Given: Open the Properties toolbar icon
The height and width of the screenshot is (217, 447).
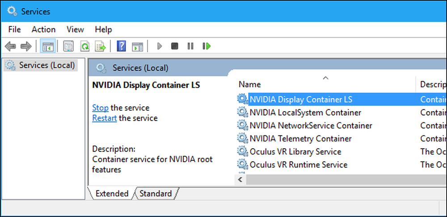Looking at the screenshot, I should click(x=68, y=46).
